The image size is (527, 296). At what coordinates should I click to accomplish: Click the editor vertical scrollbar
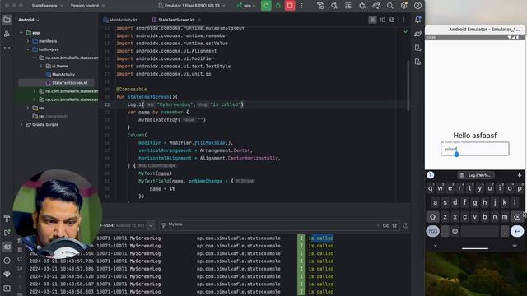(x=408, y=86)
